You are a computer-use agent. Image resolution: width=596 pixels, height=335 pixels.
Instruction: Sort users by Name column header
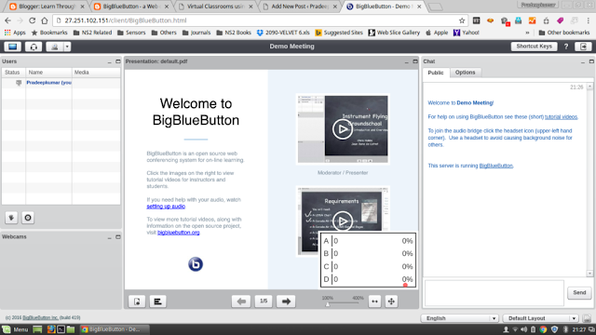(48, 73)
